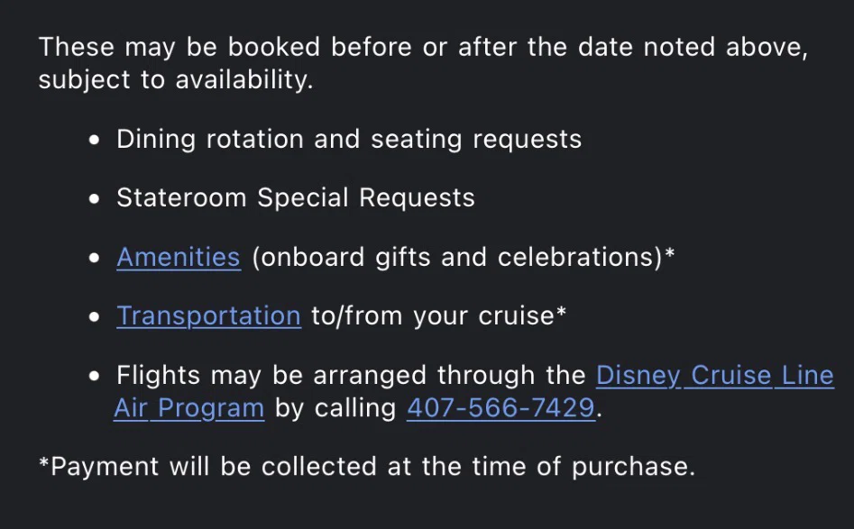The width and height of the screenshot is (854, 529).
Task: Click the words by calling
Action: tap(335, 407)
